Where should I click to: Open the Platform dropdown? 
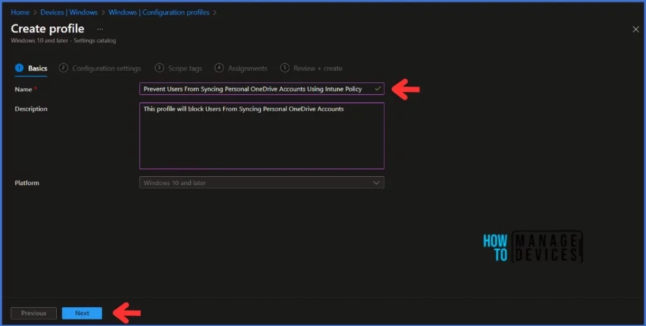point(262,183)
